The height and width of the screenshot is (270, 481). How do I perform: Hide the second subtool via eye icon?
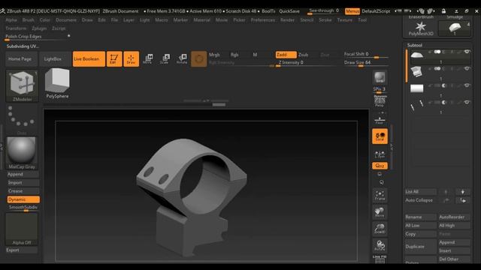pos(467,68)
